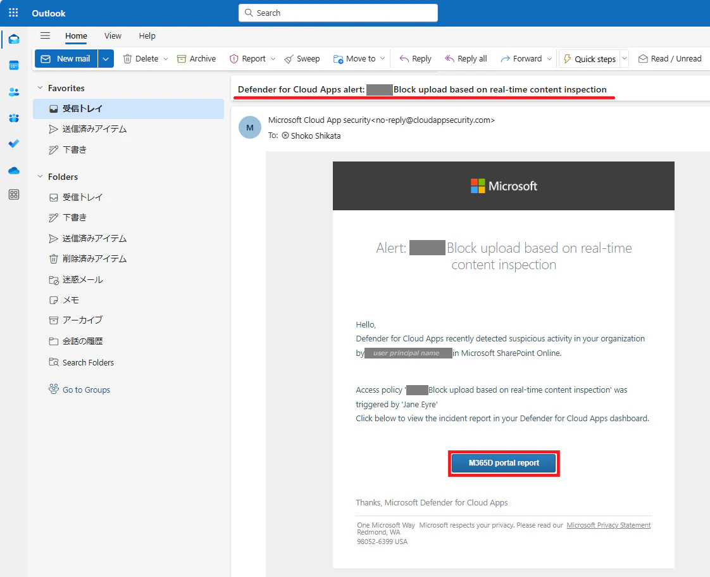
Task: Click the Outlook title text
Action: (x=49, y=13)
